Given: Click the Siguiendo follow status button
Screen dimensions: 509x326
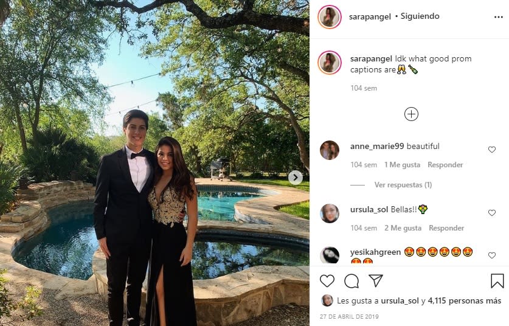Looking at the screenshot, I should click(x=420, y=16).
